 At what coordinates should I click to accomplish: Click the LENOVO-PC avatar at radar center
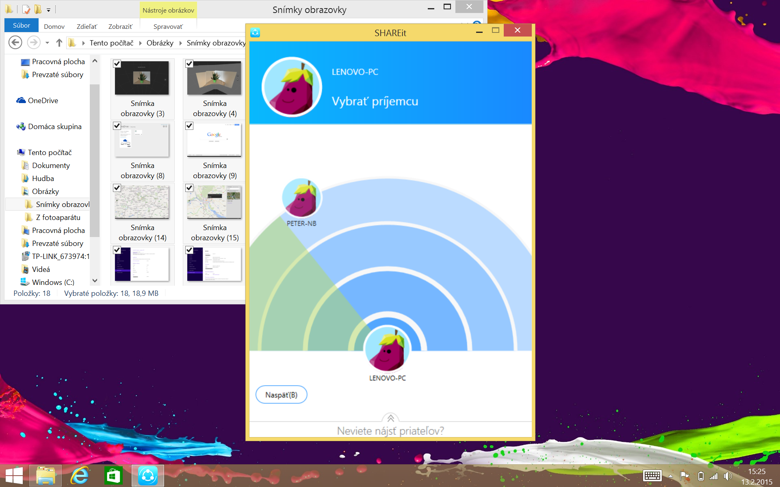(x=387, y=349)
